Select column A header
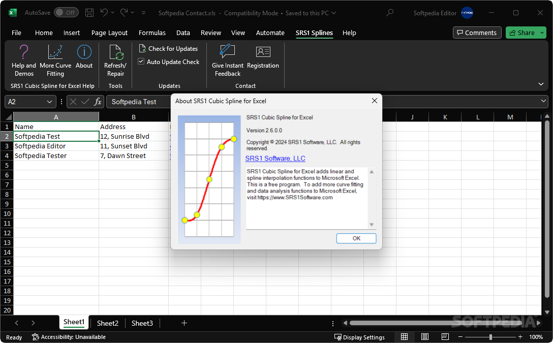 (56, 117)
